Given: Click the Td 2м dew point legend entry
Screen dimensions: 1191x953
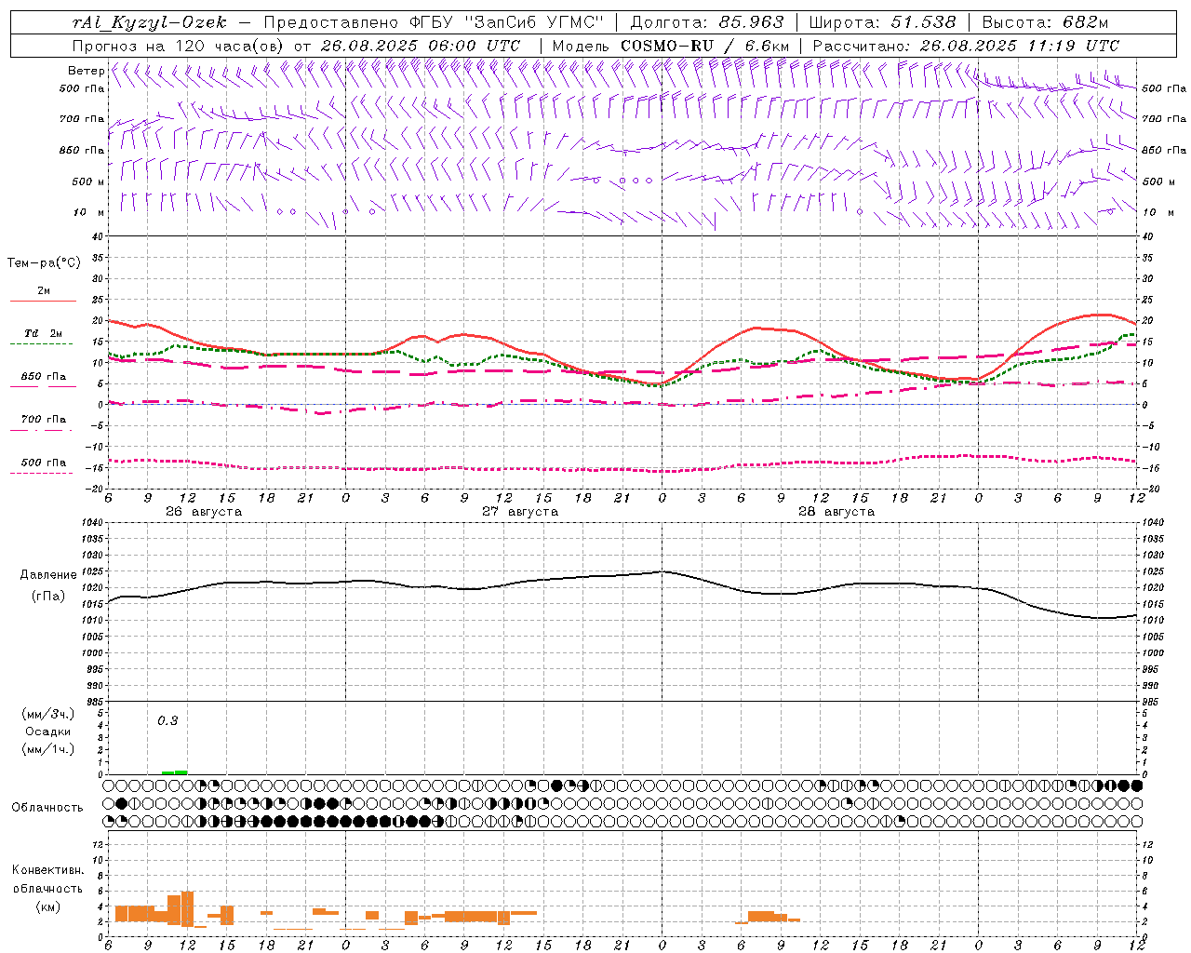Looking at the screenshot, I should pos(44,333).
